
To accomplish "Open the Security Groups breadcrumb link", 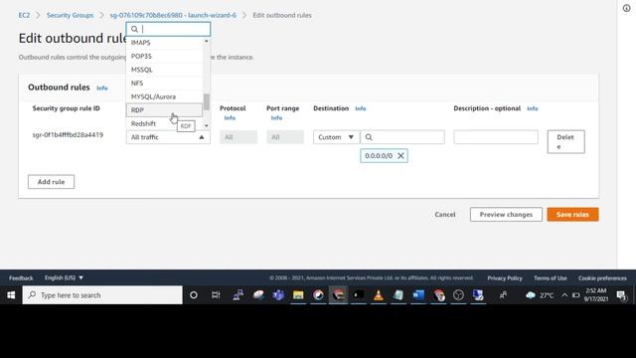I will coord(70,15).
